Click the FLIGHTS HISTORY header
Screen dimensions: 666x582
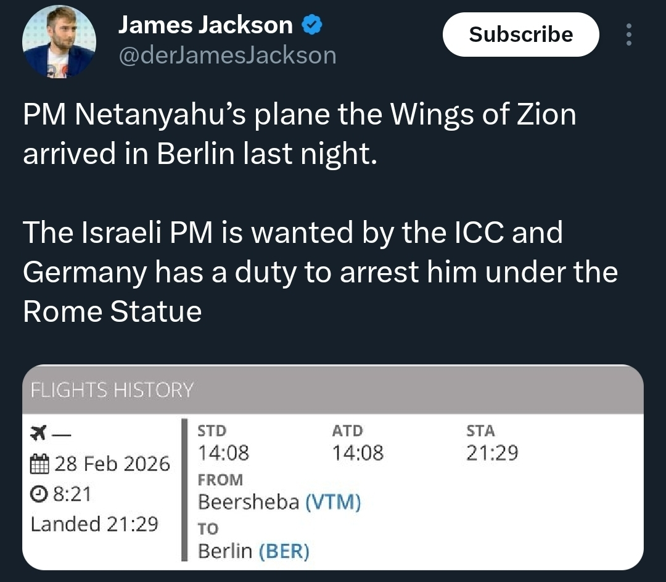click(x=112, y=390)
